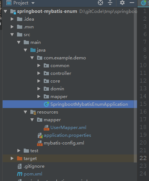The width and height of the screenshot is (149, 181).
Task: Hide the Project panel with minus icon
Action: (132, 3)
